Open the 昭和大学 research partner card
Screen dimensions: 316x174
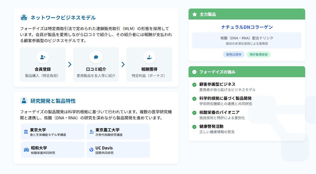click(x=53, y=150)
